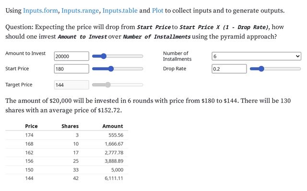
Task: Click the Shares column header
Action: pos(70,126)
